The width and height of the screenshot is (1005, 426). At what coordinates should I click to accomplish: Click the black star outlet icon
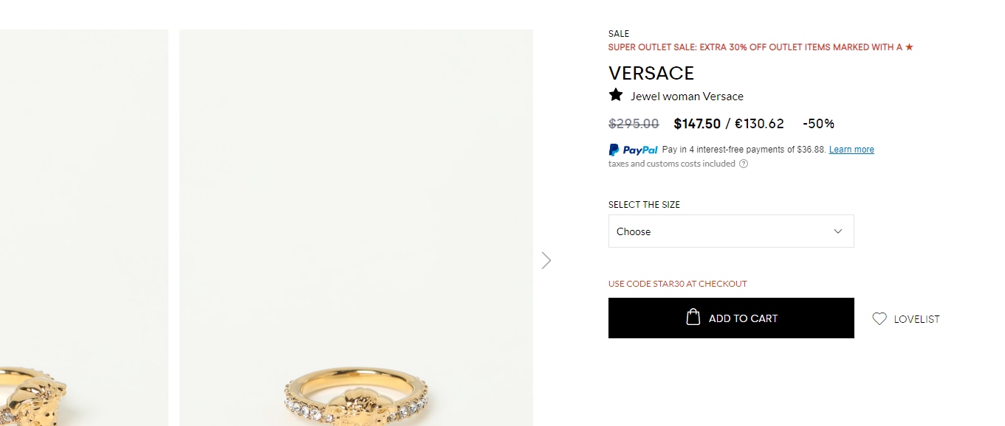click(616, 95)
